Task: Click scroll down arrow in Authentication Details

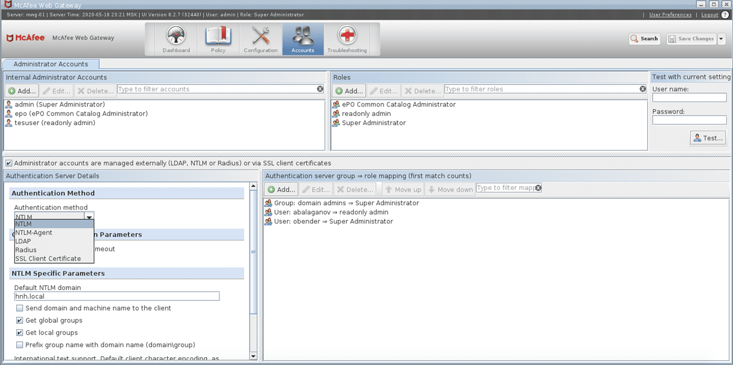Action: 253,356
